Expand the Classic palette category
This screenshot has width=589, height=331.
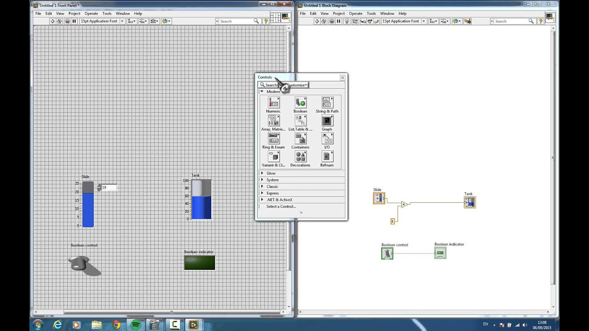pyautogui.click(x=262, y=187)
